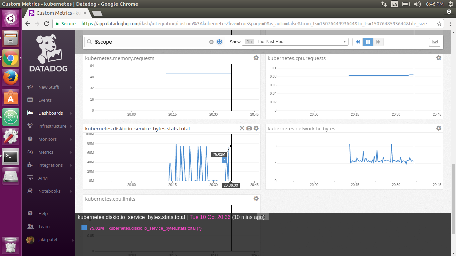
Task: Open Ubuntu dash from launcher
Action: coord(11,19)
